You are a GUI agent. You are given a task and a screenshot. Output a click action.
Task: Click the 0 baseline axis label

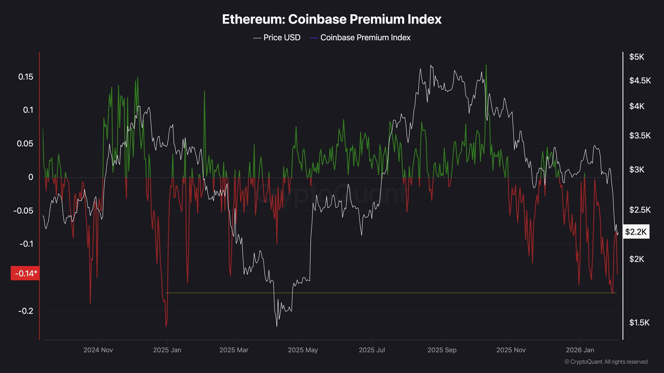tap(31, 177)
